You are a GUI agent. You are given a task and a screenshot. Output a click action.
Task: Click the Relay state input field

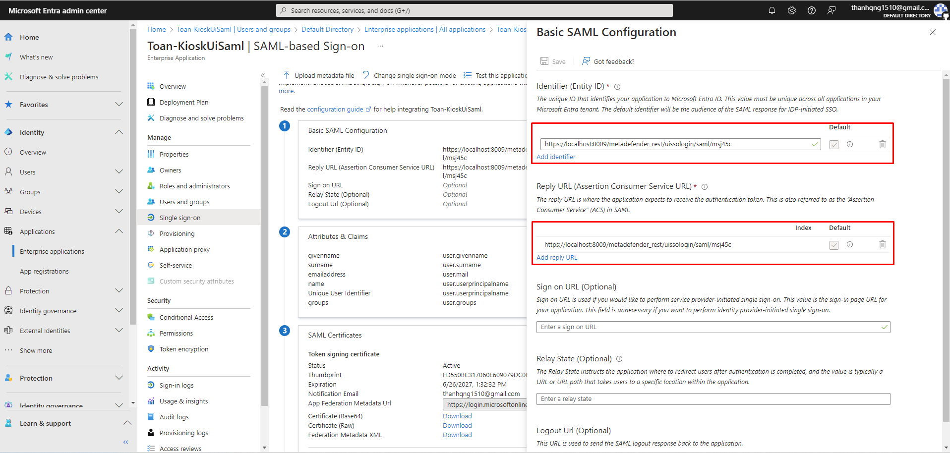click(x=713, y=399)
